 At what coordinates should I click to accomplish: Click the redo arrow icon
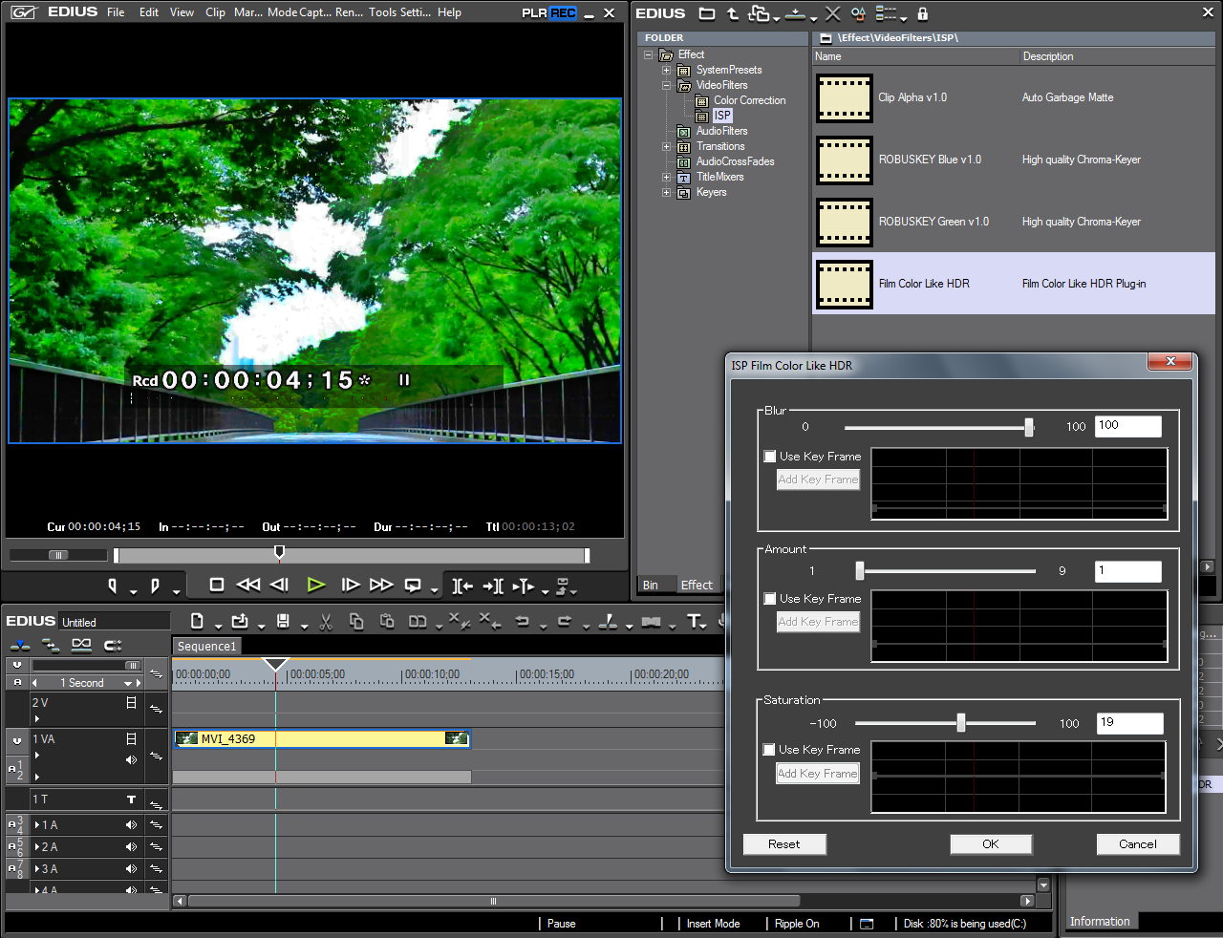565,622
